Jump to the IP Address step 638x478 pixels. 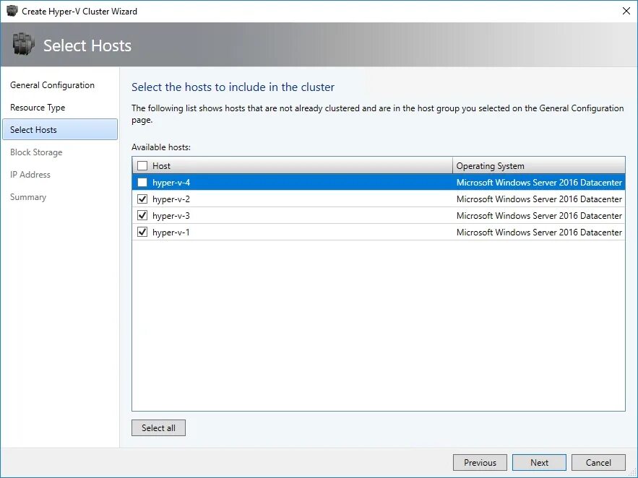click(x=30, y=174)
